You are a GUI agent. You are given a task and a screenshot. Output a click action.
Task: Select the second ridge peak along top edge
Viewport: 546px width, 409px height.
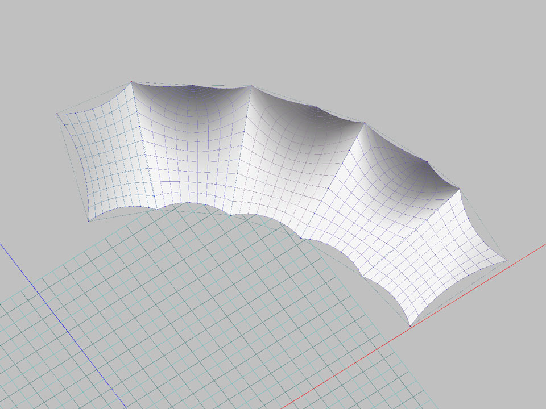[x=251, y=86]
